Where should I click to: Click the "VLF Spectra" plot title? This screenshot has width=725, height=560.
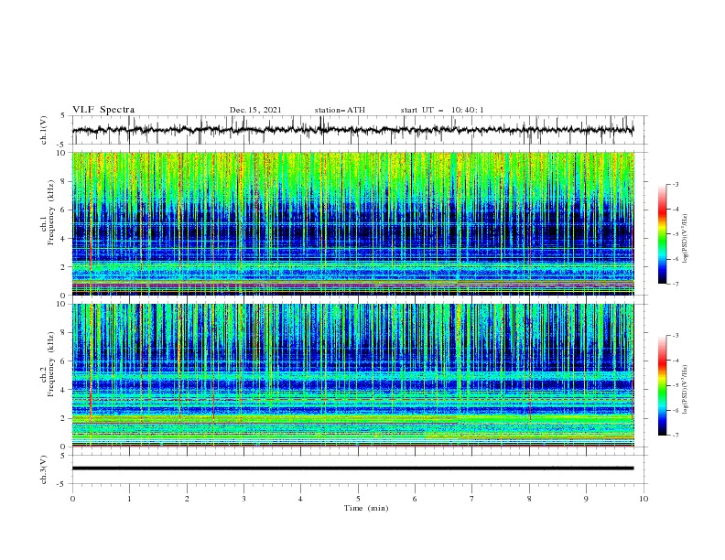click(x=103, y=110)
